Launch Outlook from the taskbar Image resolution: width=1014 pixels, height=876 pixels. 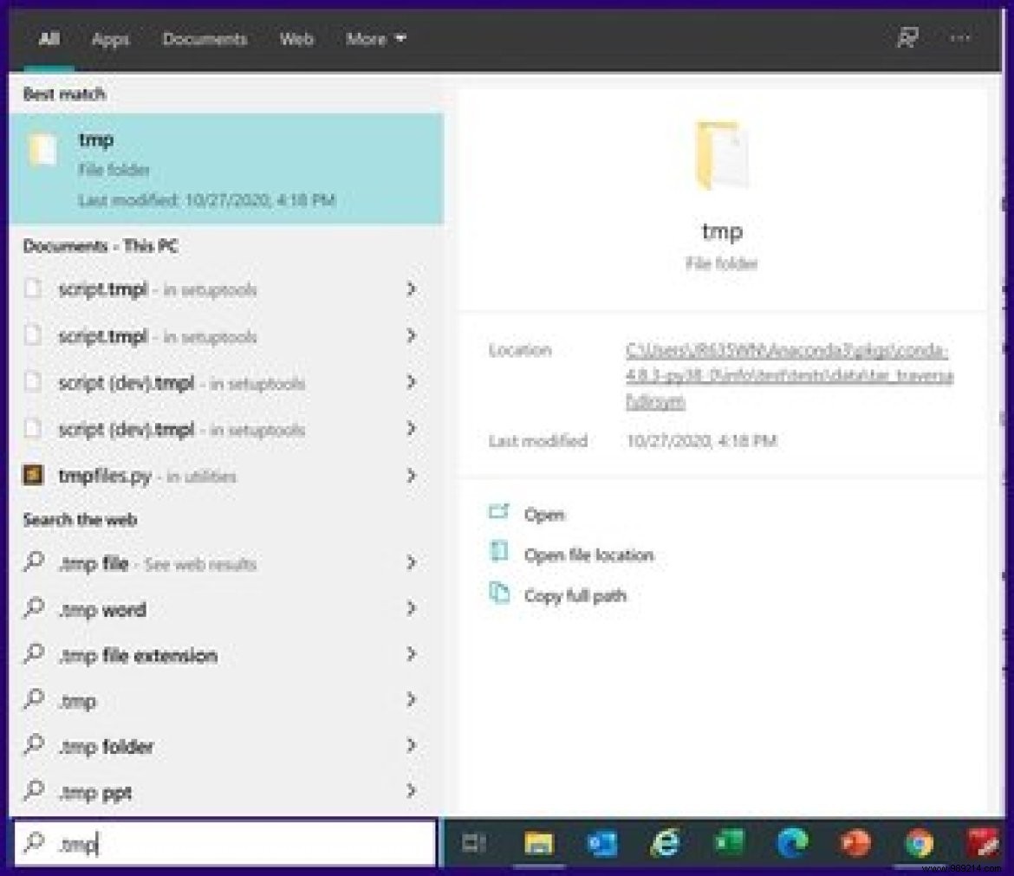(601, 842)
